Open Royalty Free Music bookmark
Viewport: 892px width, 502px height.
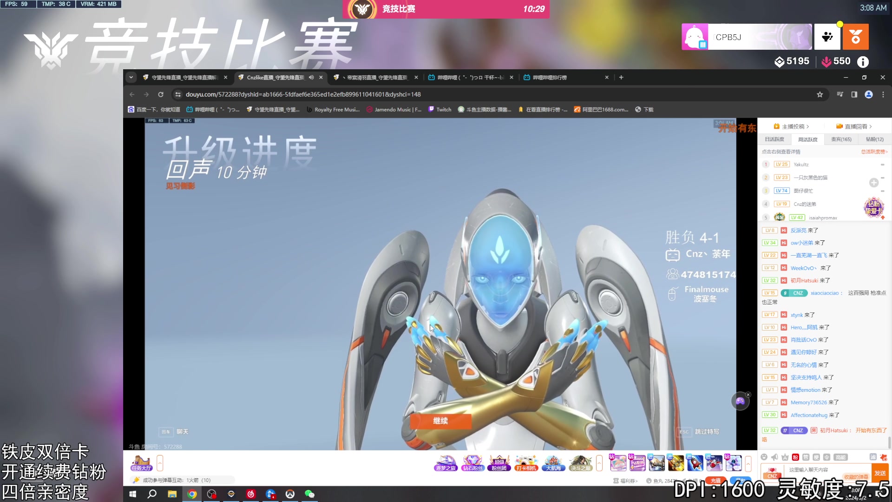[333, 110]
